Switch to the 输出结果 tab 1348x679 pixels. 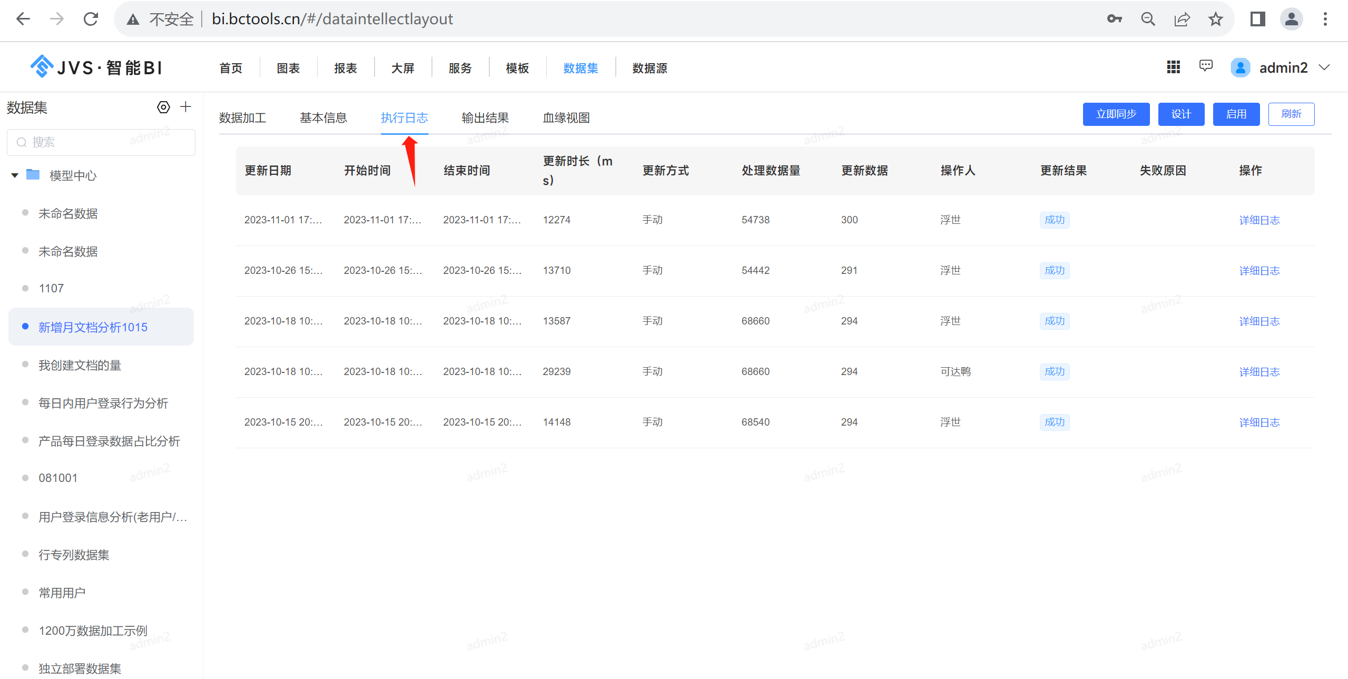[485, 118]
